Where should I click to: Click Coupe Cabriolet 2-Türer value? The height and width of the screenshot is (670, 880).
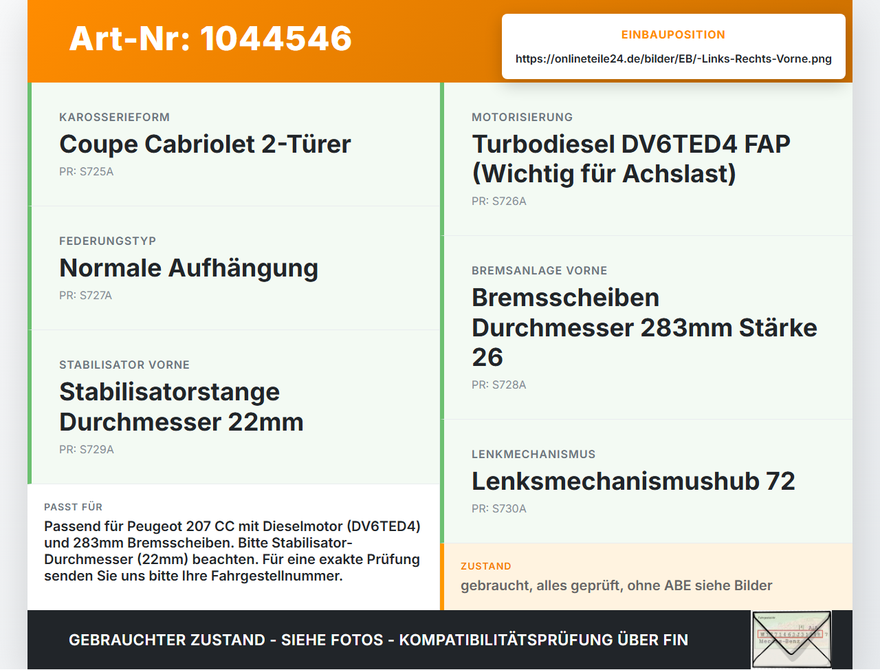coord(205,144)
